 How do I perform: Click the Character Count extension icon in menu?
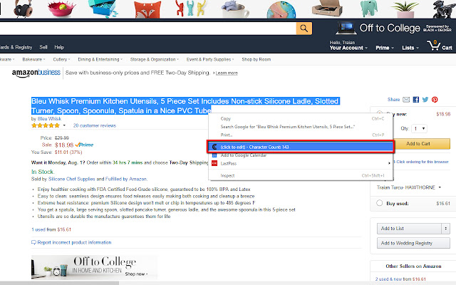[214, 147]
